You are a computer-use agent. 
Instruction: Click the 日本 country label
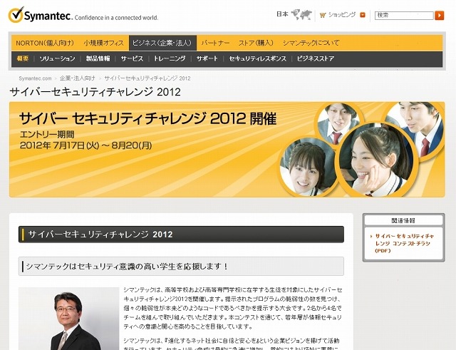coord(282,14)
